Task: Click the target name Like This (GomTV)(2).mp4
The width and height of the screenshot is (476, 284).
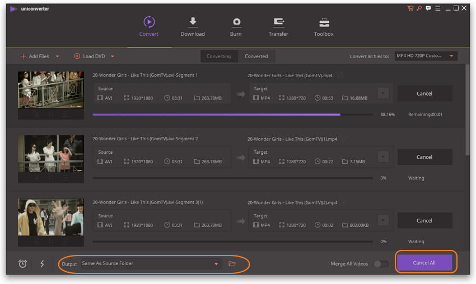Action: tap(292, 202)
